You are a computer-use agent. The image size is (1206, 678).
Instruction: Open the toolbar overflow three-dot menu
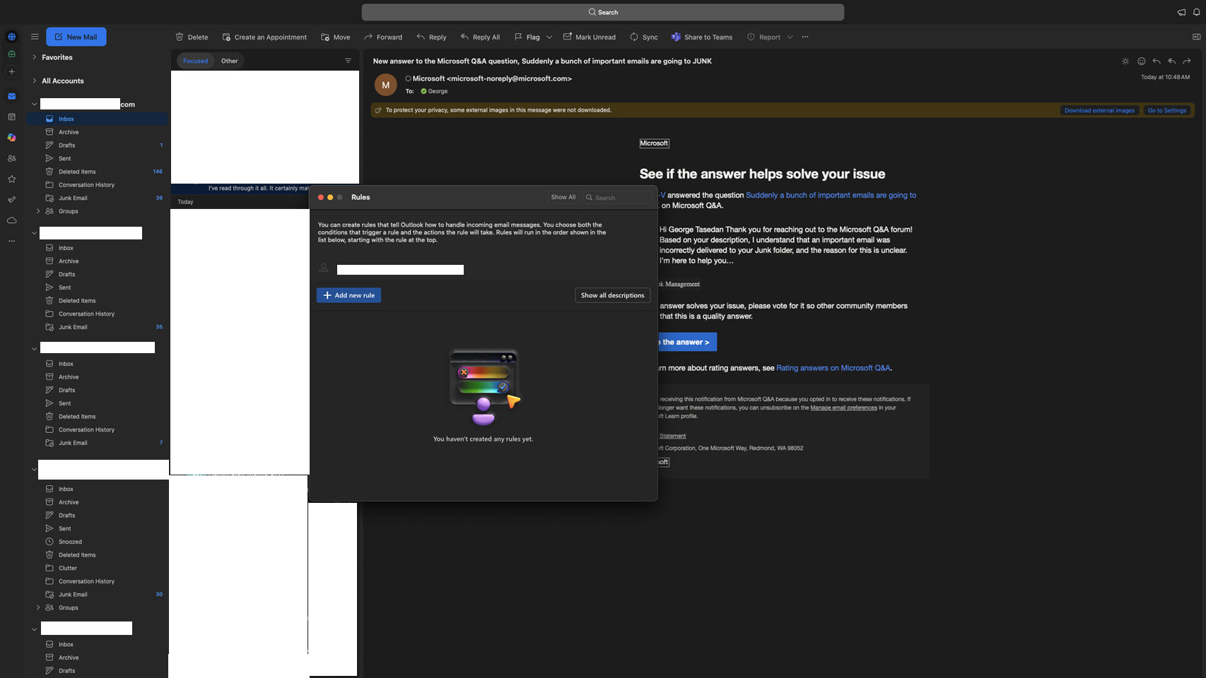pyautogui.click(x=805, y=37)
